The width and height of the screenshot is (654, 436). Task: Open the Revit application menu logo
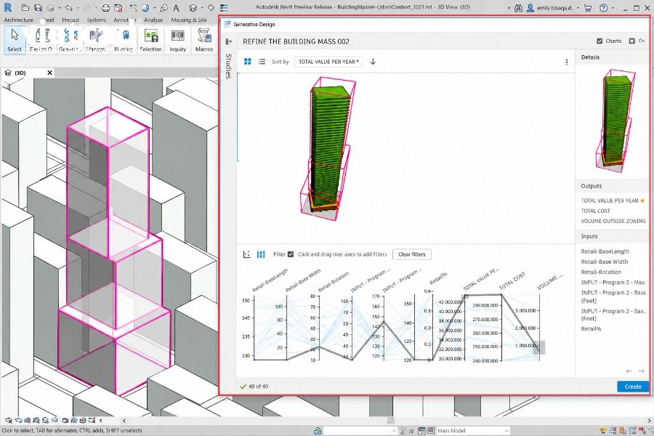pos(7,7)
